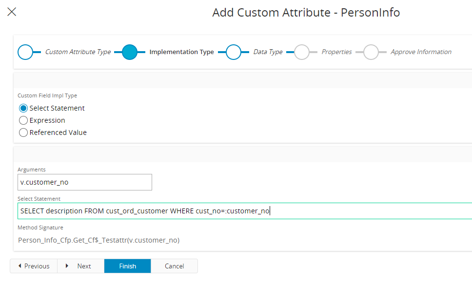Viewport: 472px width, 284px height.
Task: Click the Approve Information step circle
Action: [372, 52]
